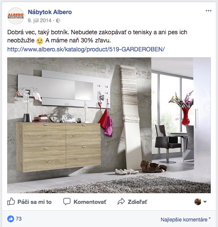Image resolution: width=218 pixels, height=227 pixels.
Task: Open the three-dot post options menu
Action: (209, 11)
